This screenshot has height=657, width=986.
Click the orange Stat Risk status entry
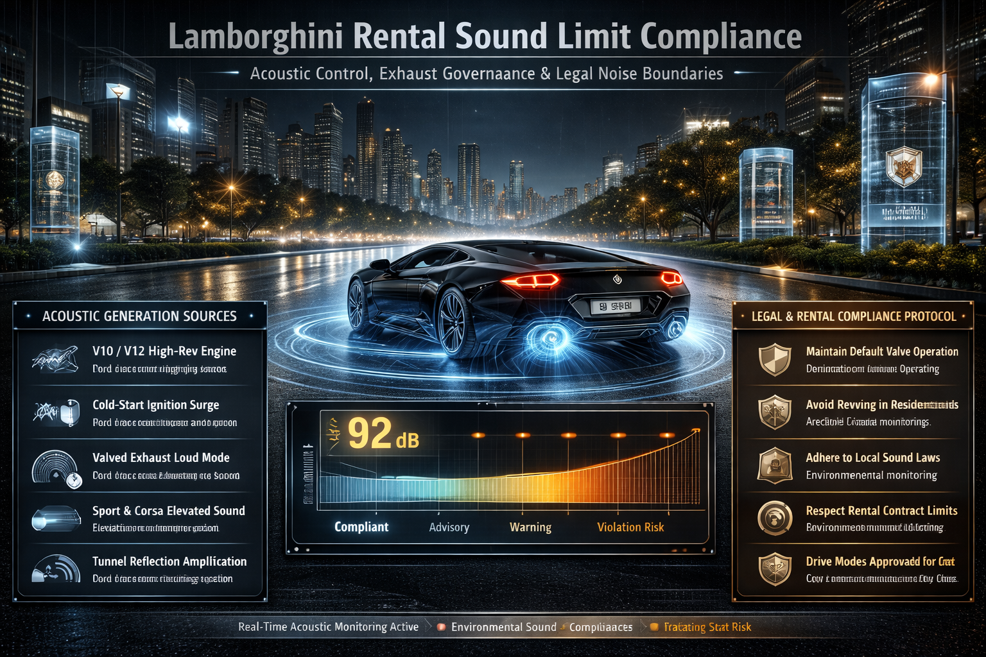707,627
